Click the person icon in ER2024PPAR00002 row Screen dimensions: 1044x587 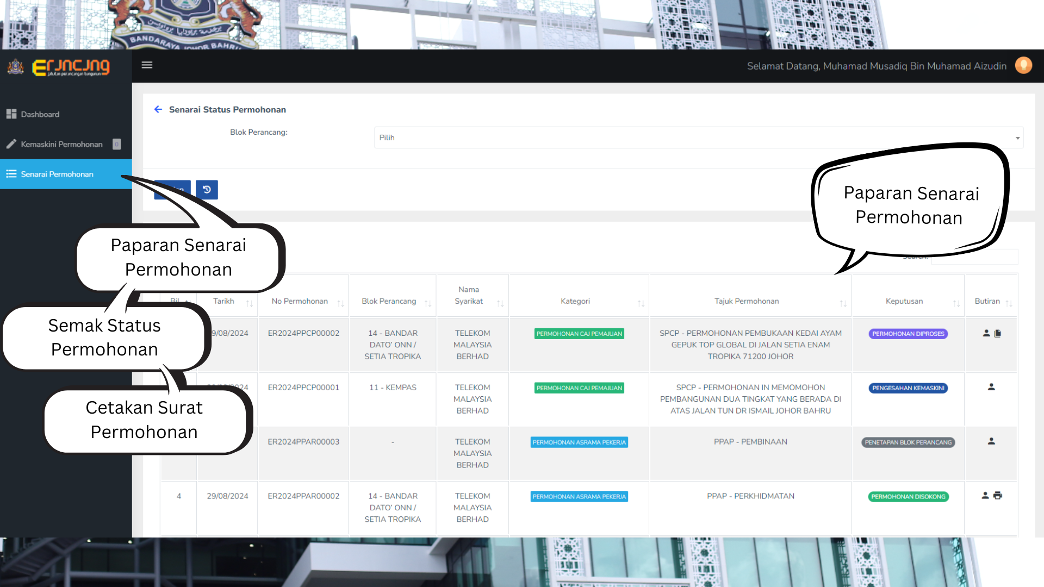pos(985,496)
